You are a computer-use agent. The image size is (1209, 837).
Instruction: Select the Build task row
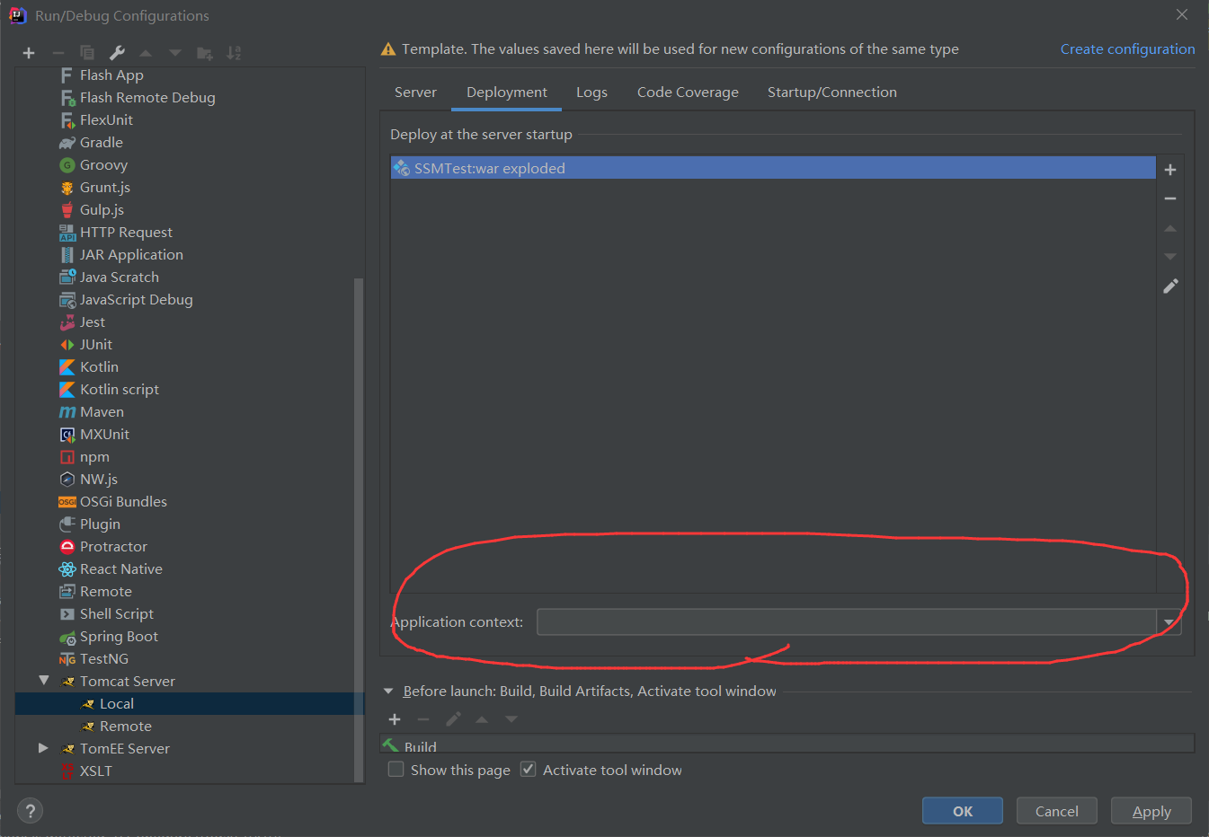(x=787, y=744)
